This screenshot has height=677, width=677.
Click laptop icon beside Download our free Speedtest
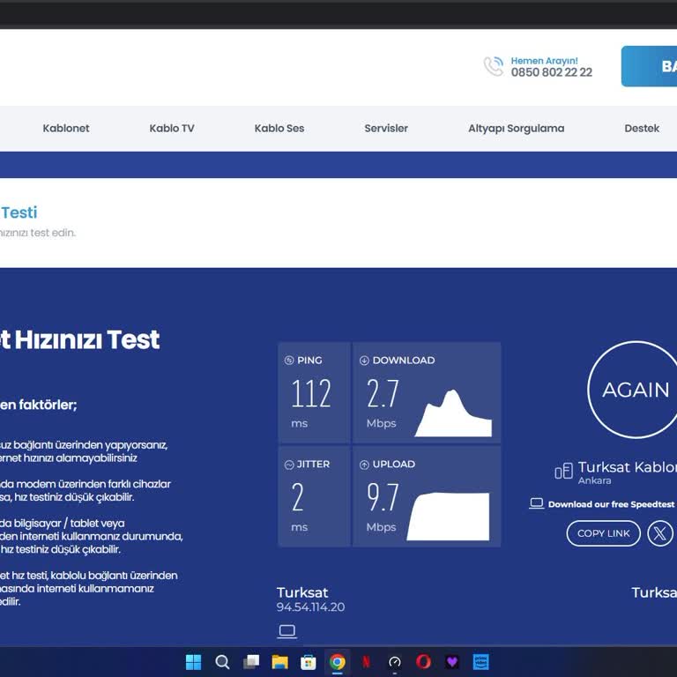point(536,503)
